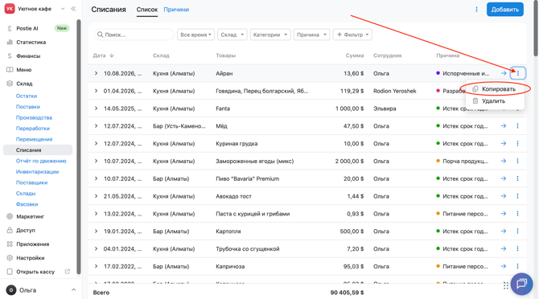The height and width of the screenshot is (299, 539).
Task: Open arrow link for Паста с курицей row
Action: pos(504,214)
